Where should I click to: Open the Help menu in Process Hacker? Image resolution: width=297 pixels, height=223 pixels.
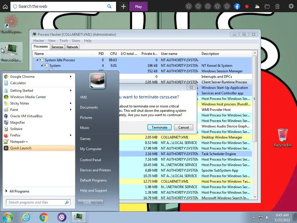[88, 41]
